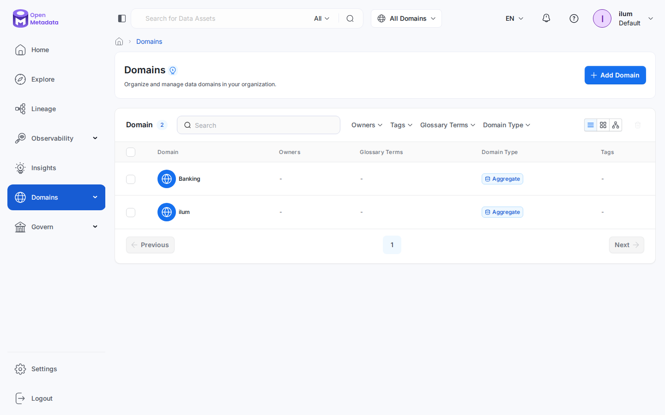Switch to card grid view icon
Screen dimensions: 665x415
pos(603,125)
